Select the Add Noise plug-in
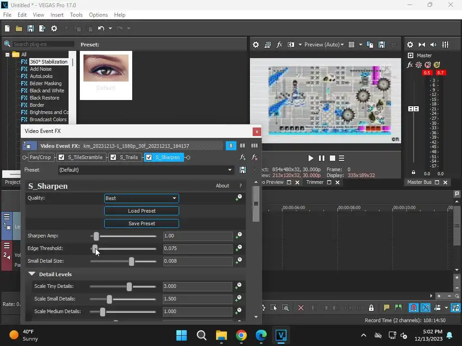Screen dimensions: 462x346 click(x=41, y=69)
